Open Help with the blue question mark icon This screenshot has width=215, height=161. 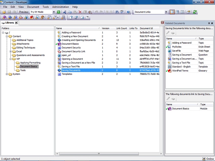pyautogui.click(x=128, y=12)
